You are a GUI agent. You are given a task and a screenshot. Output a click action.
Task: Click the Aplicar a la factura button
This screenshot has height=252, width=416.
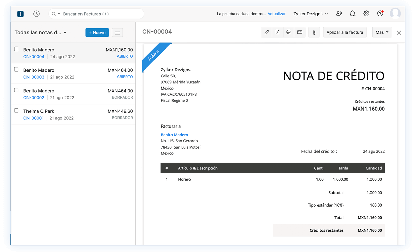point(344,32)
